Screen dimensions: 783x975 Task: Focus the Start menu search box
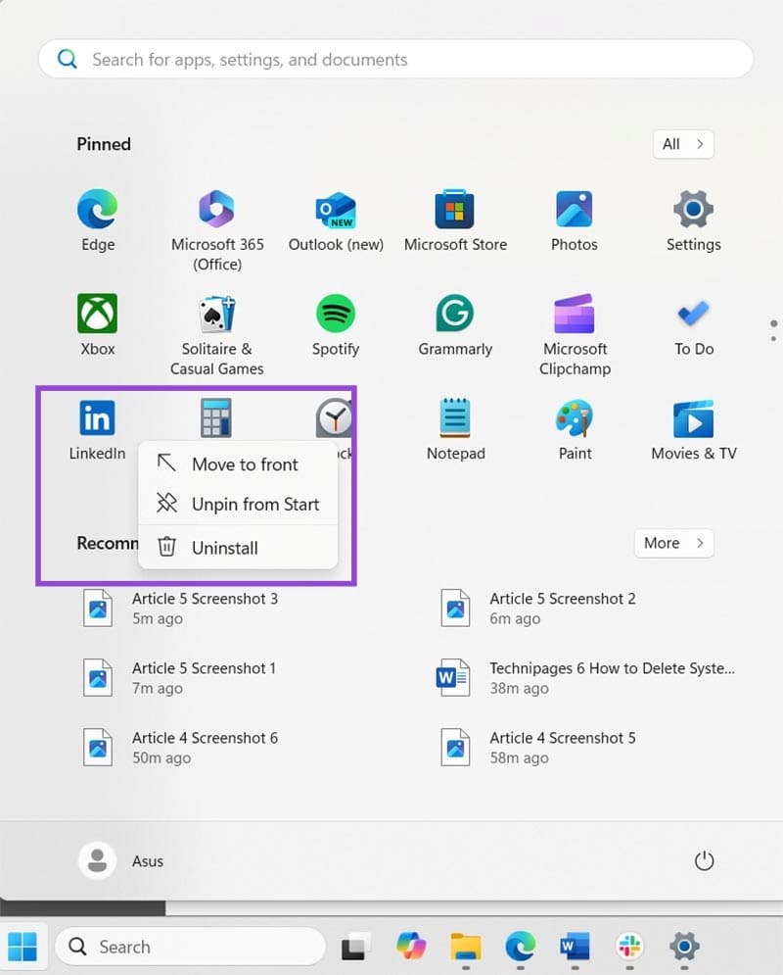[396, 59]
